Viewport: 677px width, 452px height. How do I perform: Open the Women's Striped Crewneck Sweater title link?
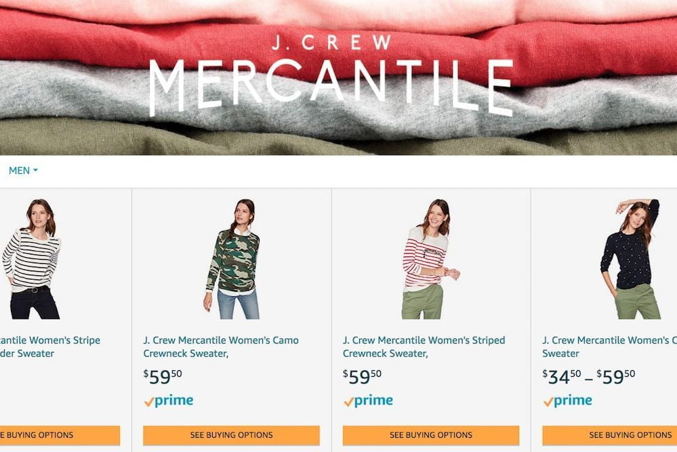pyautogui.click(x=424, y=346)
